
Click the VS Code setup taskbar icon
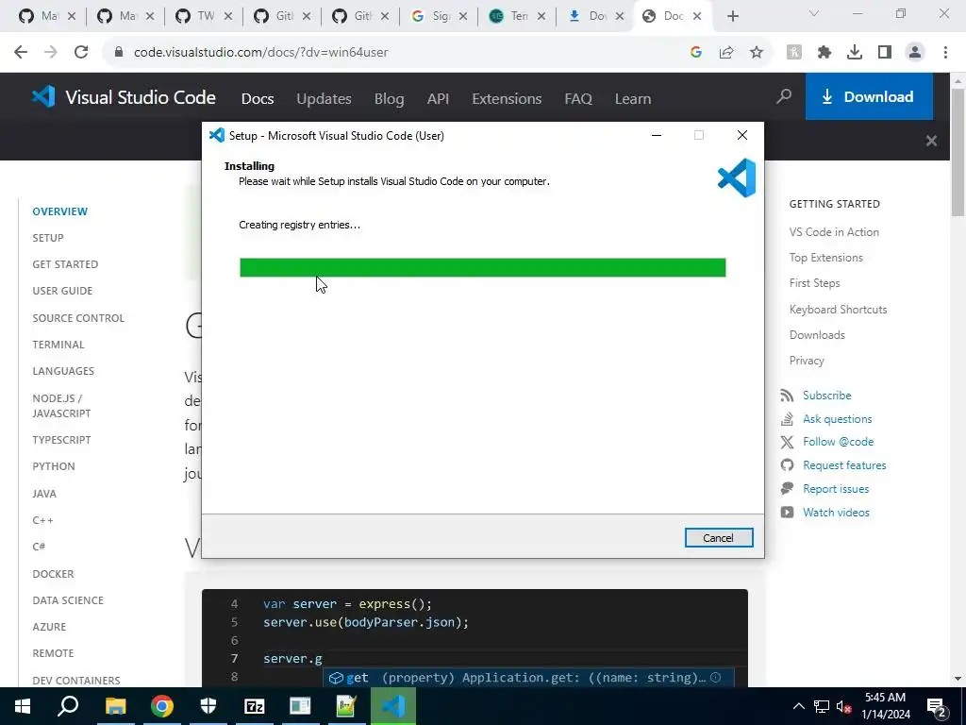(x=393, y=706)
